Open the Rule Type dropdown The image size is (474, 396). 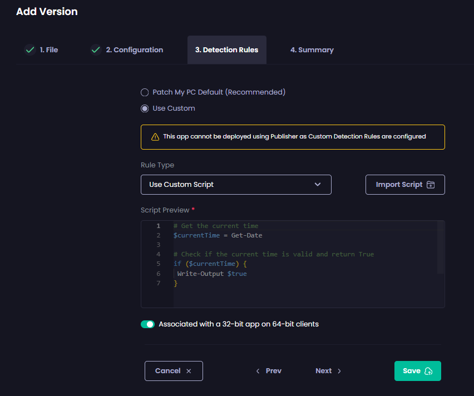coord(236,184)
